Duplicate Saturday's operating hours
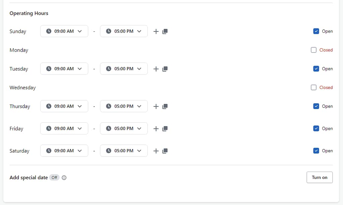 click(x=165, y=151)
